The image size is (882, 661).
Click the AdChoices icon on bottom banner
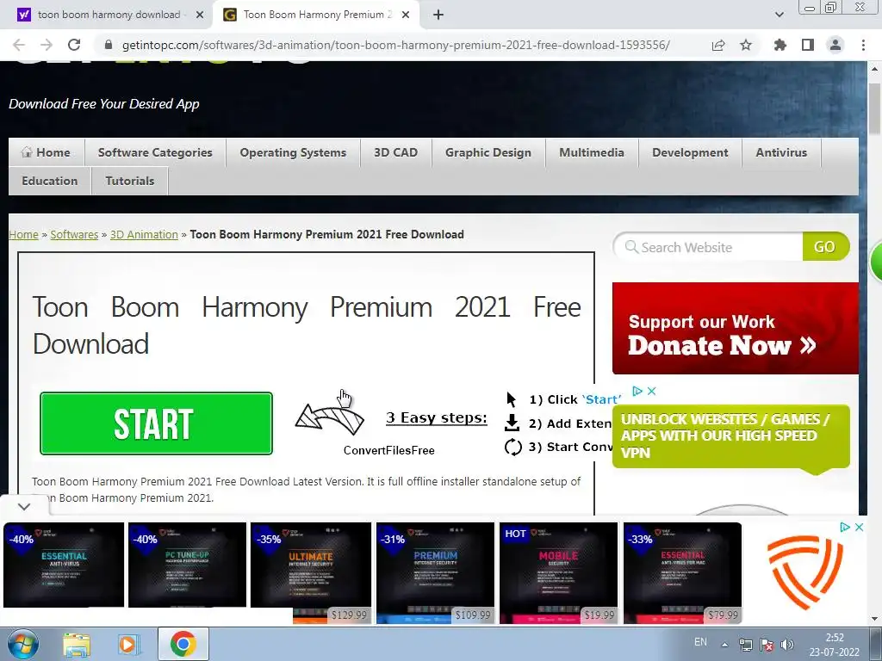click(844, 528)
